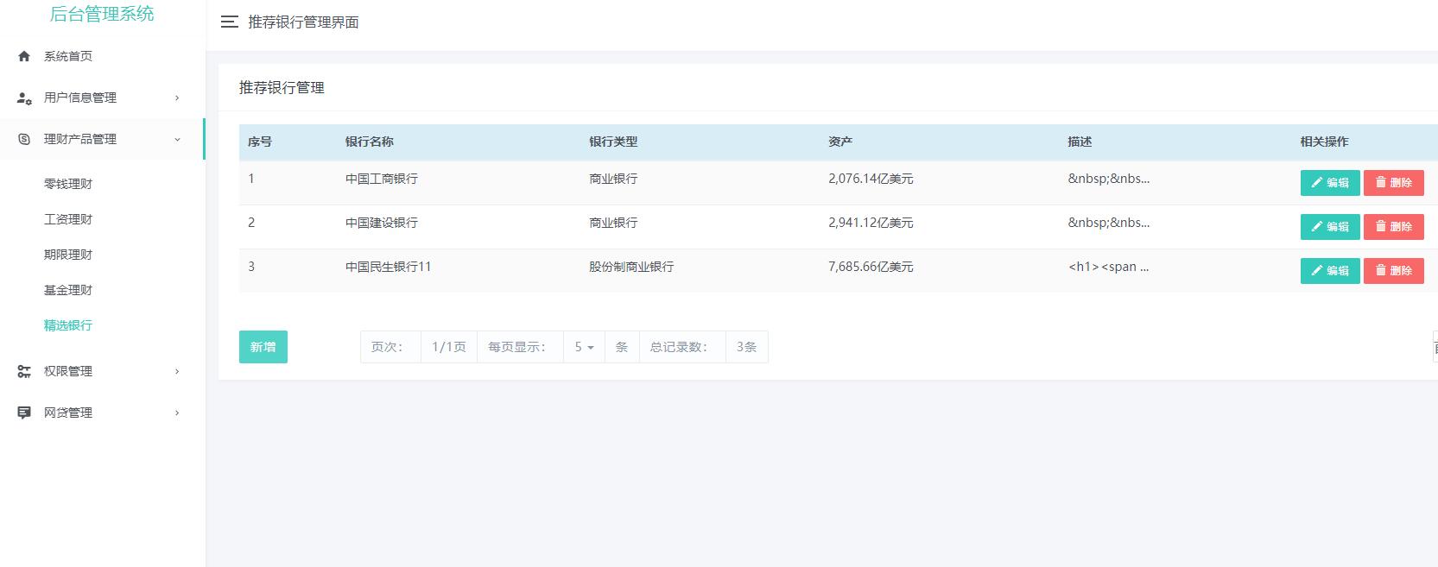
Task: Go to 基金理财 in sidebar
Action: click(x=68, y=290)
